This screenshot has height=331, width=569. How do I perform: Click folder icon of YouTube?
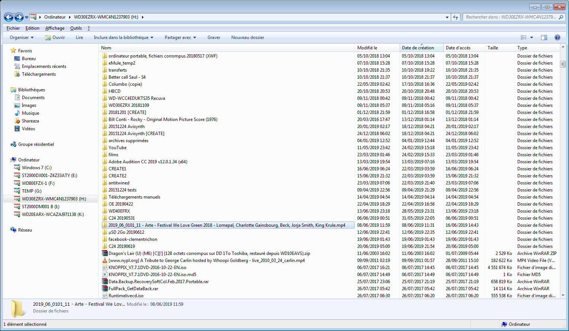click(105, 148)
